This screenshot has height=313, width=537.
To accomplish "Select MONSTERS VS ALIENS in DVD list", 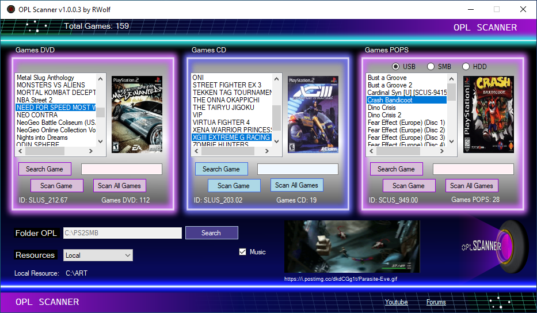I will point(56,85).
